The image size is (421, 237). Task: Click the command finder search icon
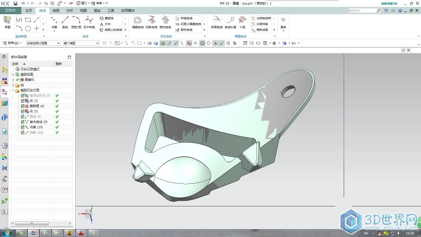pyautogui.click(x=378, y=11)
